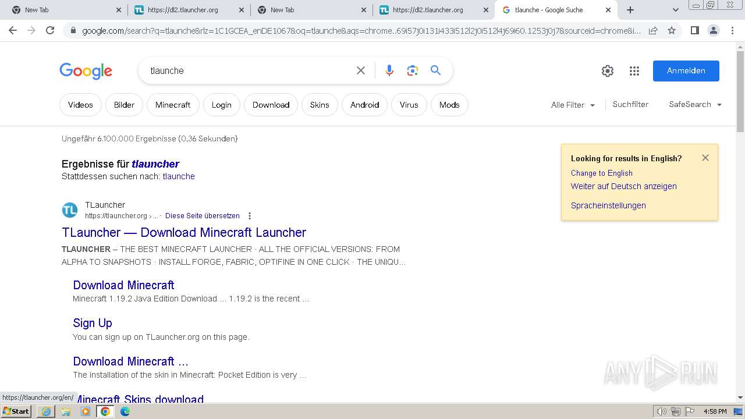Close the tlaunche Google Suche tab
Screen dimensions: 745x419
point(608,10)
